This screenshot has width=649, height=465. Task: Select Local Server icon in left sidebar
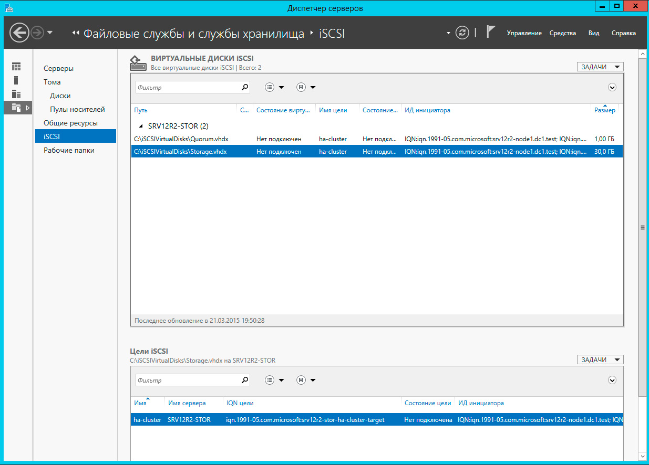(16, 80)
